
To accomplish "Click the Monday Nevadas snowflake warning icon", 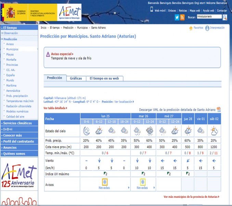I will (x=105, y=182).
